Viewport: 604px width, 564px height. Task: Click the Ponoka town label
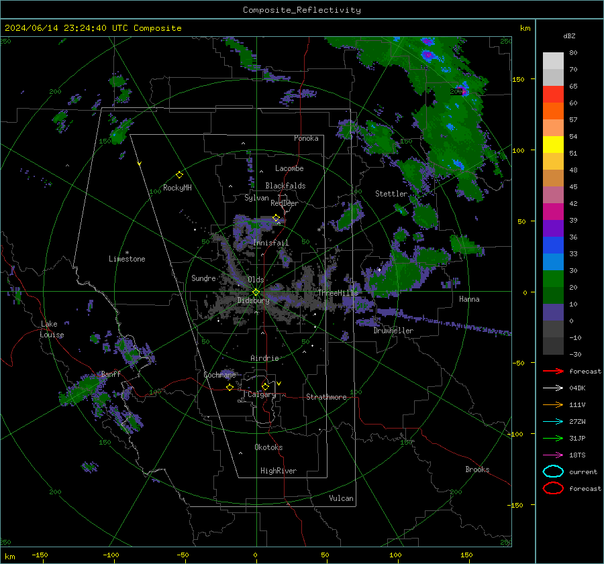[306, 138]
